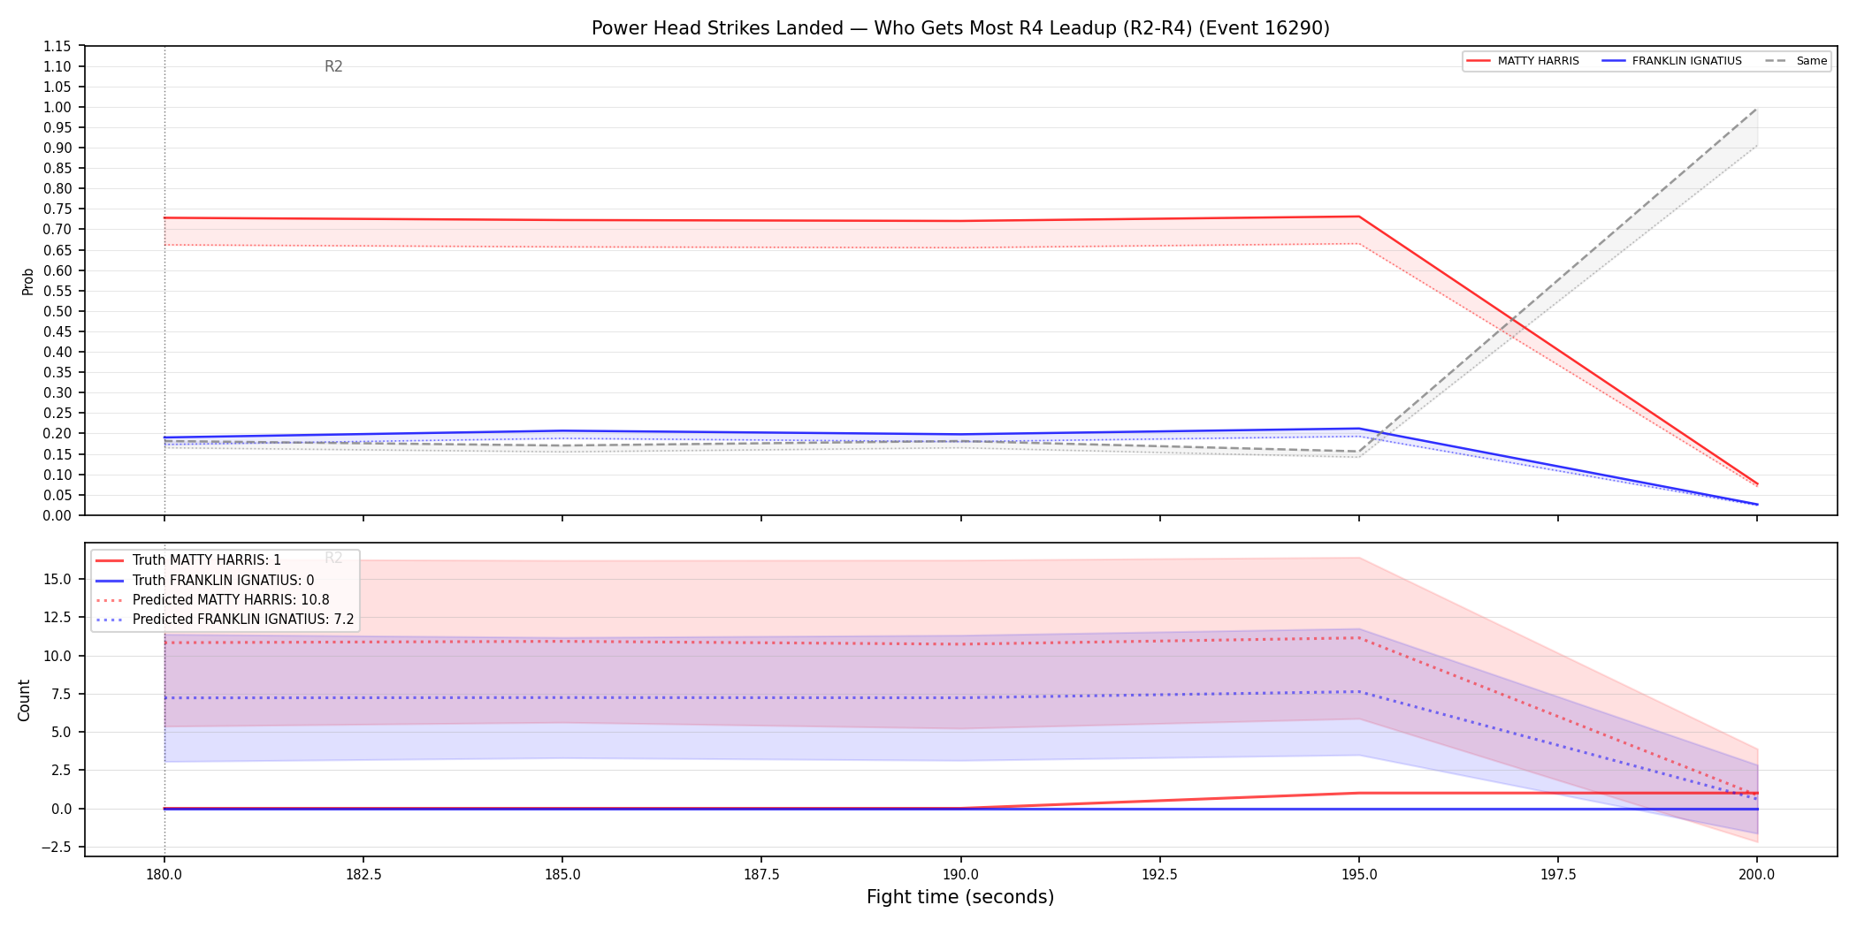Viewport: 1857px width, 928px height.
Task: Click the Prob y-axis label
Action: pyautogui.click(x=27, y=281)
